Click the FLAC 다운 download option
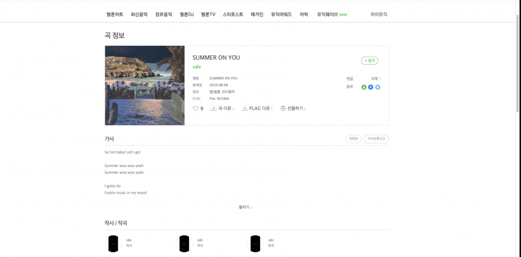The width and height of the screenshot is (521, 257). tap(257, 109)
